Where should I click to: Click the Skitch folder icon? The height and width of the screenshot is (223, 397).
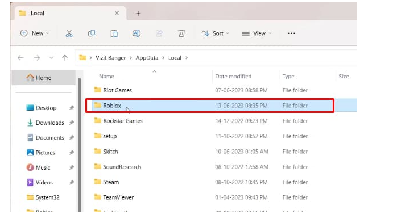coord(97,151)
